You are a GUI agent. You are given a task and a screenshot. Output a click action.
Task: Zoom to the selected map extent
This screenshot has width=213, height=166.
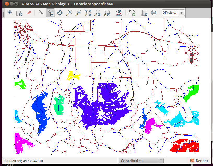[x=88, y=13]
